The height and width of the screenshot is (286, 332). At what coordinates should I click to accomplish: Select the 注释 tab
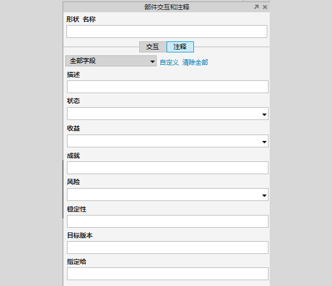tap(180, 47)
